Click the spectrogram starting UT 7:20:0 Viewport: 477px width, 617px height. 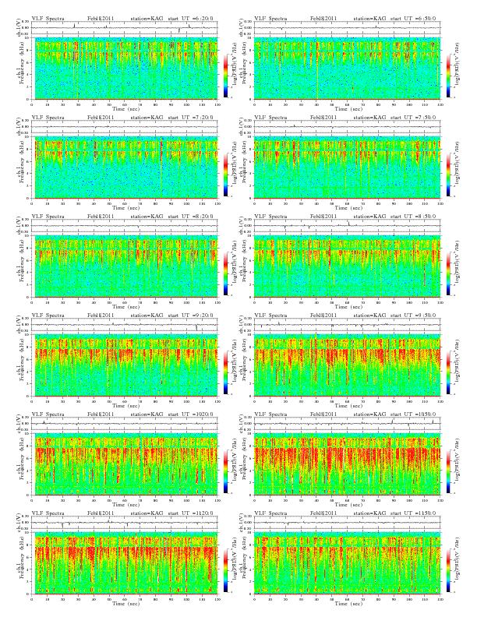pyautogui.click(x=125, y=167)
